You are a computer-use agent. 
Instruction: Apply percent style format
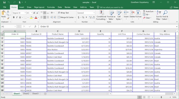(83, 17)
